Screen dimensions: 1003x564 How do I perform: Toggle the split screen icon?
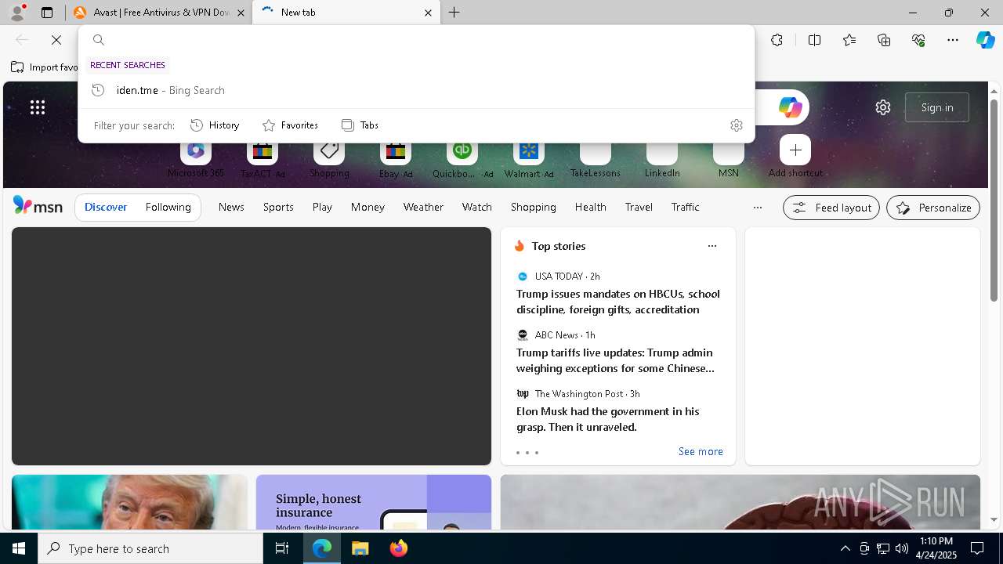[814, 40]
